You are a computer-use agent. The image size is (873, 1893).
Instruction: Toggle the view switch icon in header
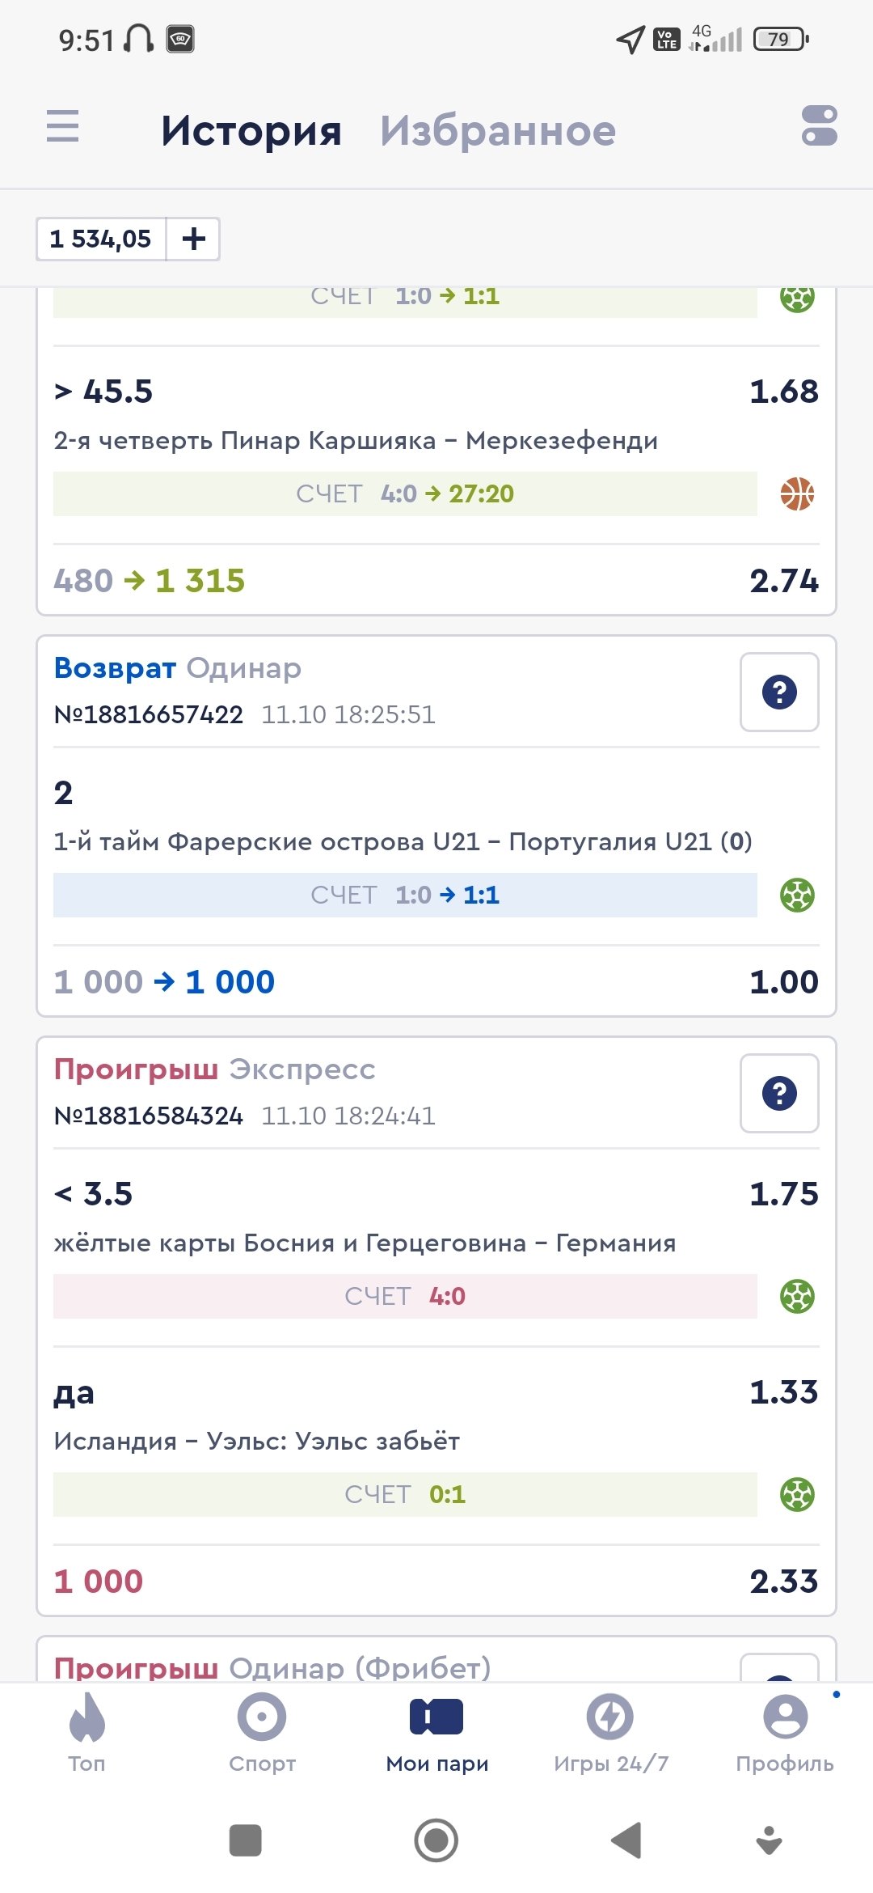[x=819, y=126]
